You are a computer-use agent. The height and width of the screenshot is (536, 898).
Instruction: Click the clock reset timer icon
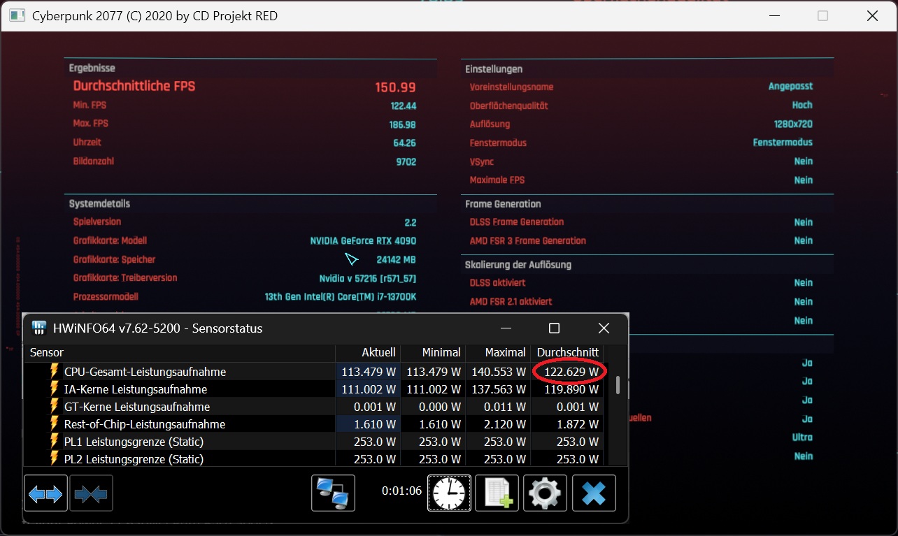tap(449, 493)
